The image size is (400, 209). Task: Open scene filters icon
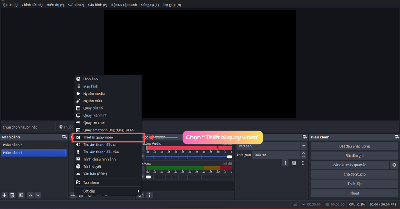21,195
